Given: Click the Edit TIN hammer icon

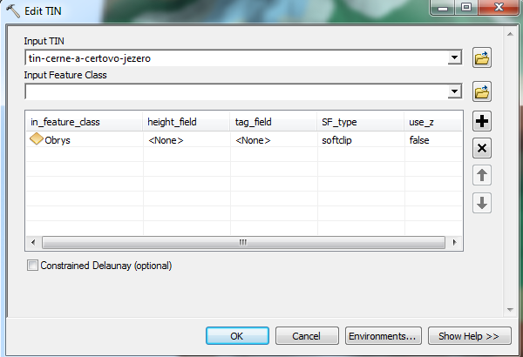Looking at the screenshot, I should 13,10.
